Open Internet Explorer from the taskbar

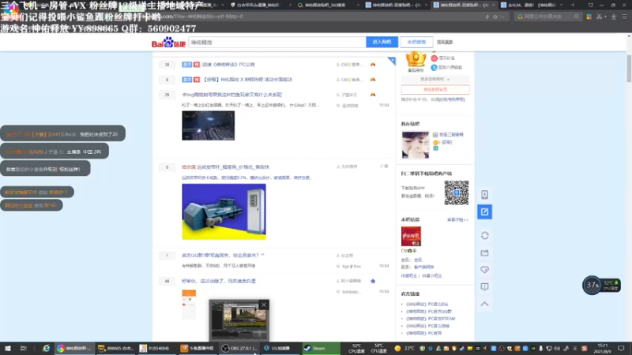tap(47, 348)
